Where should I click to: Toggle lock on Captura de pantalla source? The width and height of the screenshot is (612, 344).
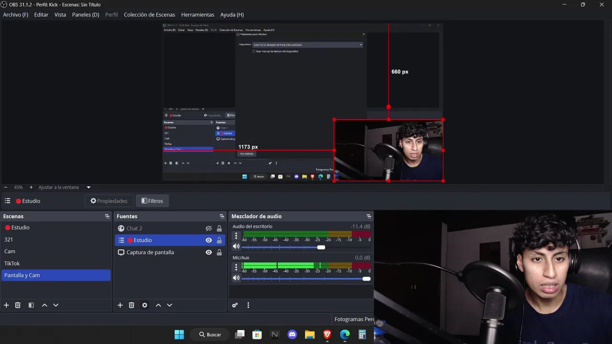tap(219, 252)
